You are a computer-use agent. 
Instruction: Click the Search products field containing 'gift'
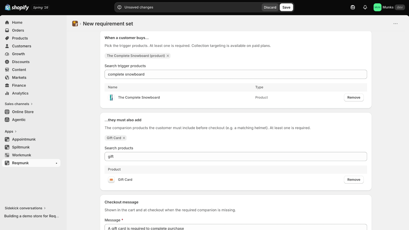[x=236, y=157]
